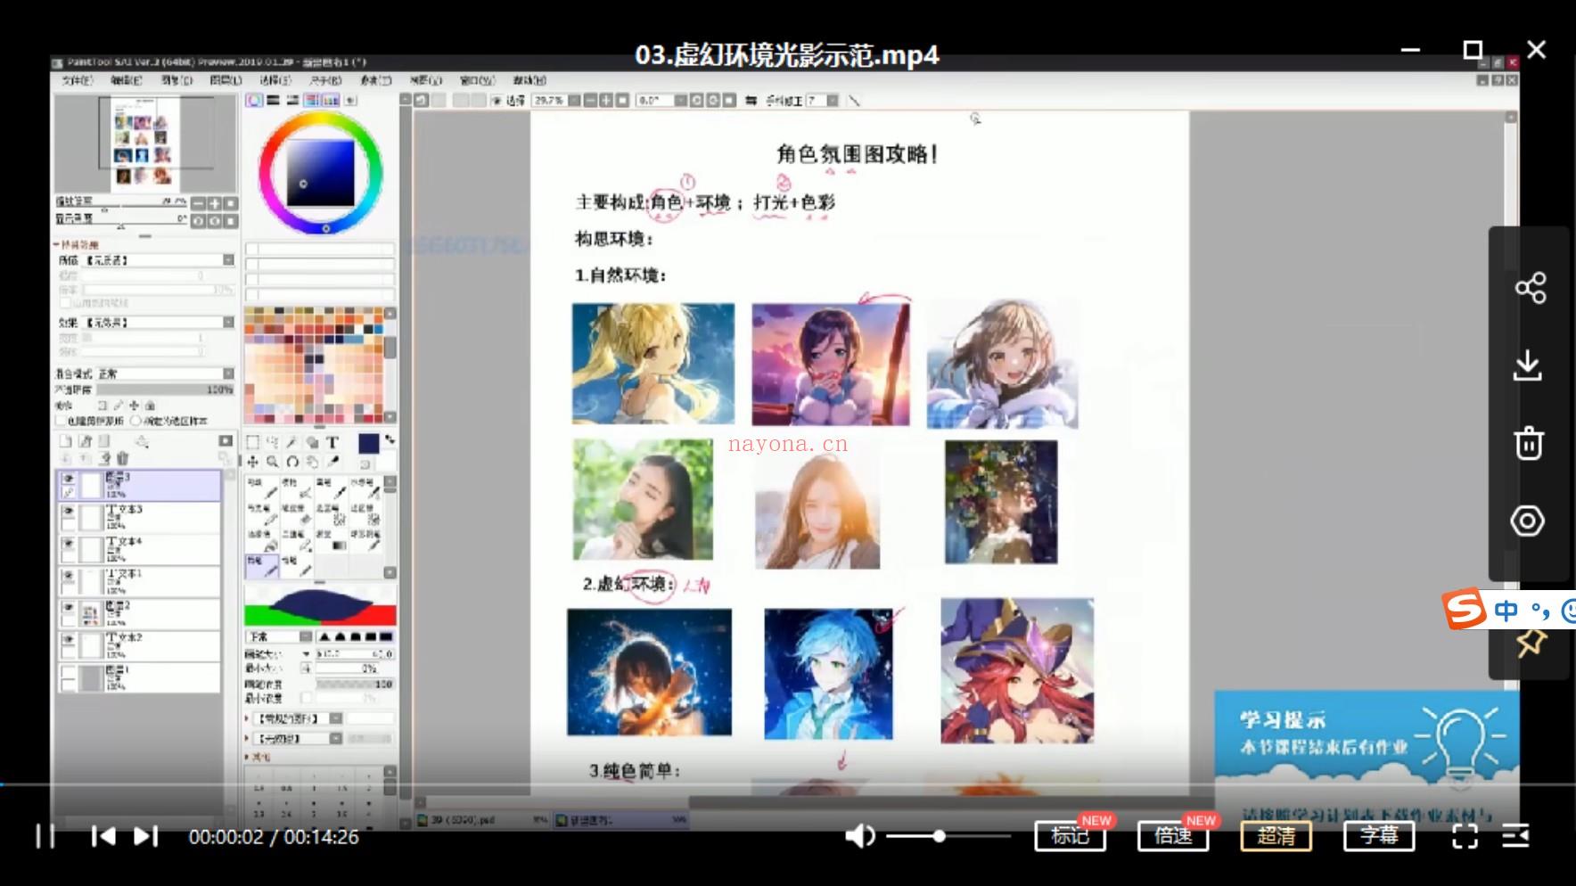Open the 选择(S) menu in SAI
This screenshot has height=886, width=1576.
275,80
